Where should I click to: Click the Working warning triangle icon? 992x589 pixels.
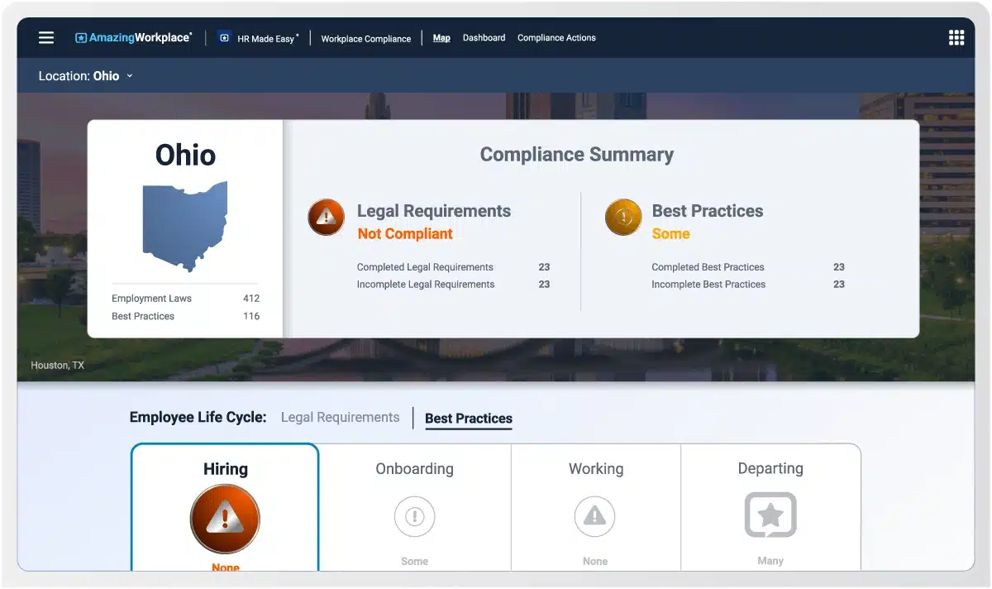[595, 517]
